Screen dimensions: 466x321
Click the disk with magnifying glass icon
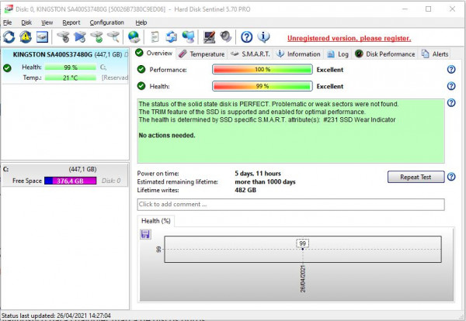pyautogui.click(x=113, y=36)
